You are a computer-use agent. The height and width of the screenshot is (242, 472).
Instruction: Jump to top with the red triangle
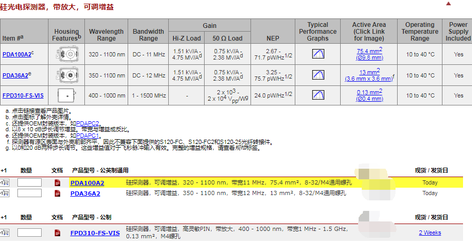448,4
